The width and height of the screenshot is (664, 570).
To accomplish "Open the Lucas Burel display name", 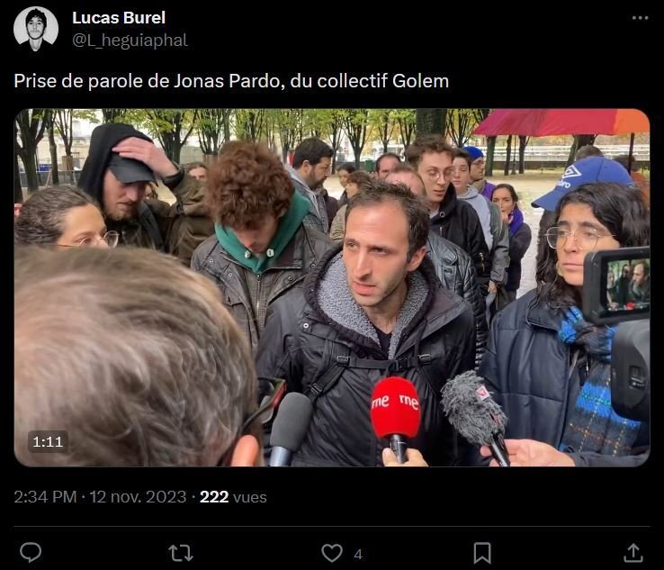I will pos(119,18).
